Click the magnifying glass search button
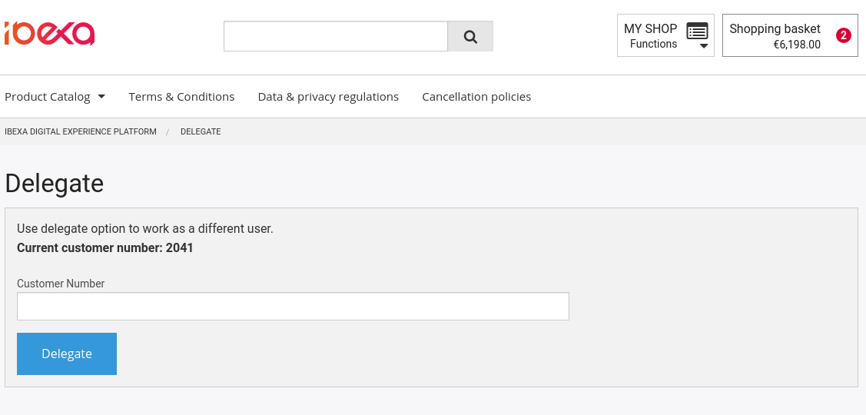Screen dimensions: 866x415 (470, 36)
